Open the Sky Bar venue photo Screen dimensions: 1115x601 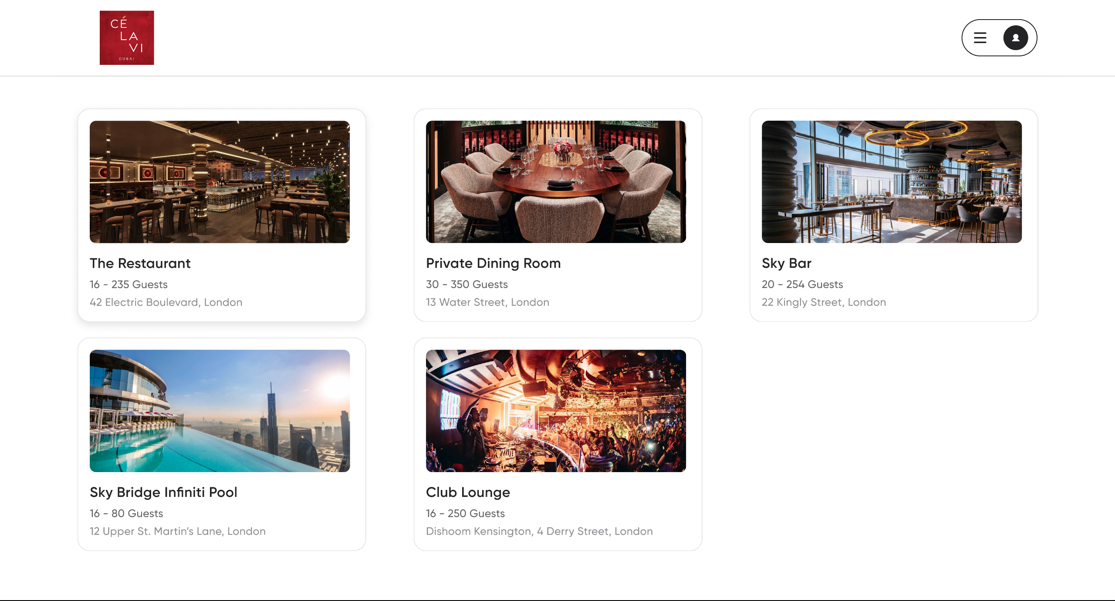coord(892,182)
